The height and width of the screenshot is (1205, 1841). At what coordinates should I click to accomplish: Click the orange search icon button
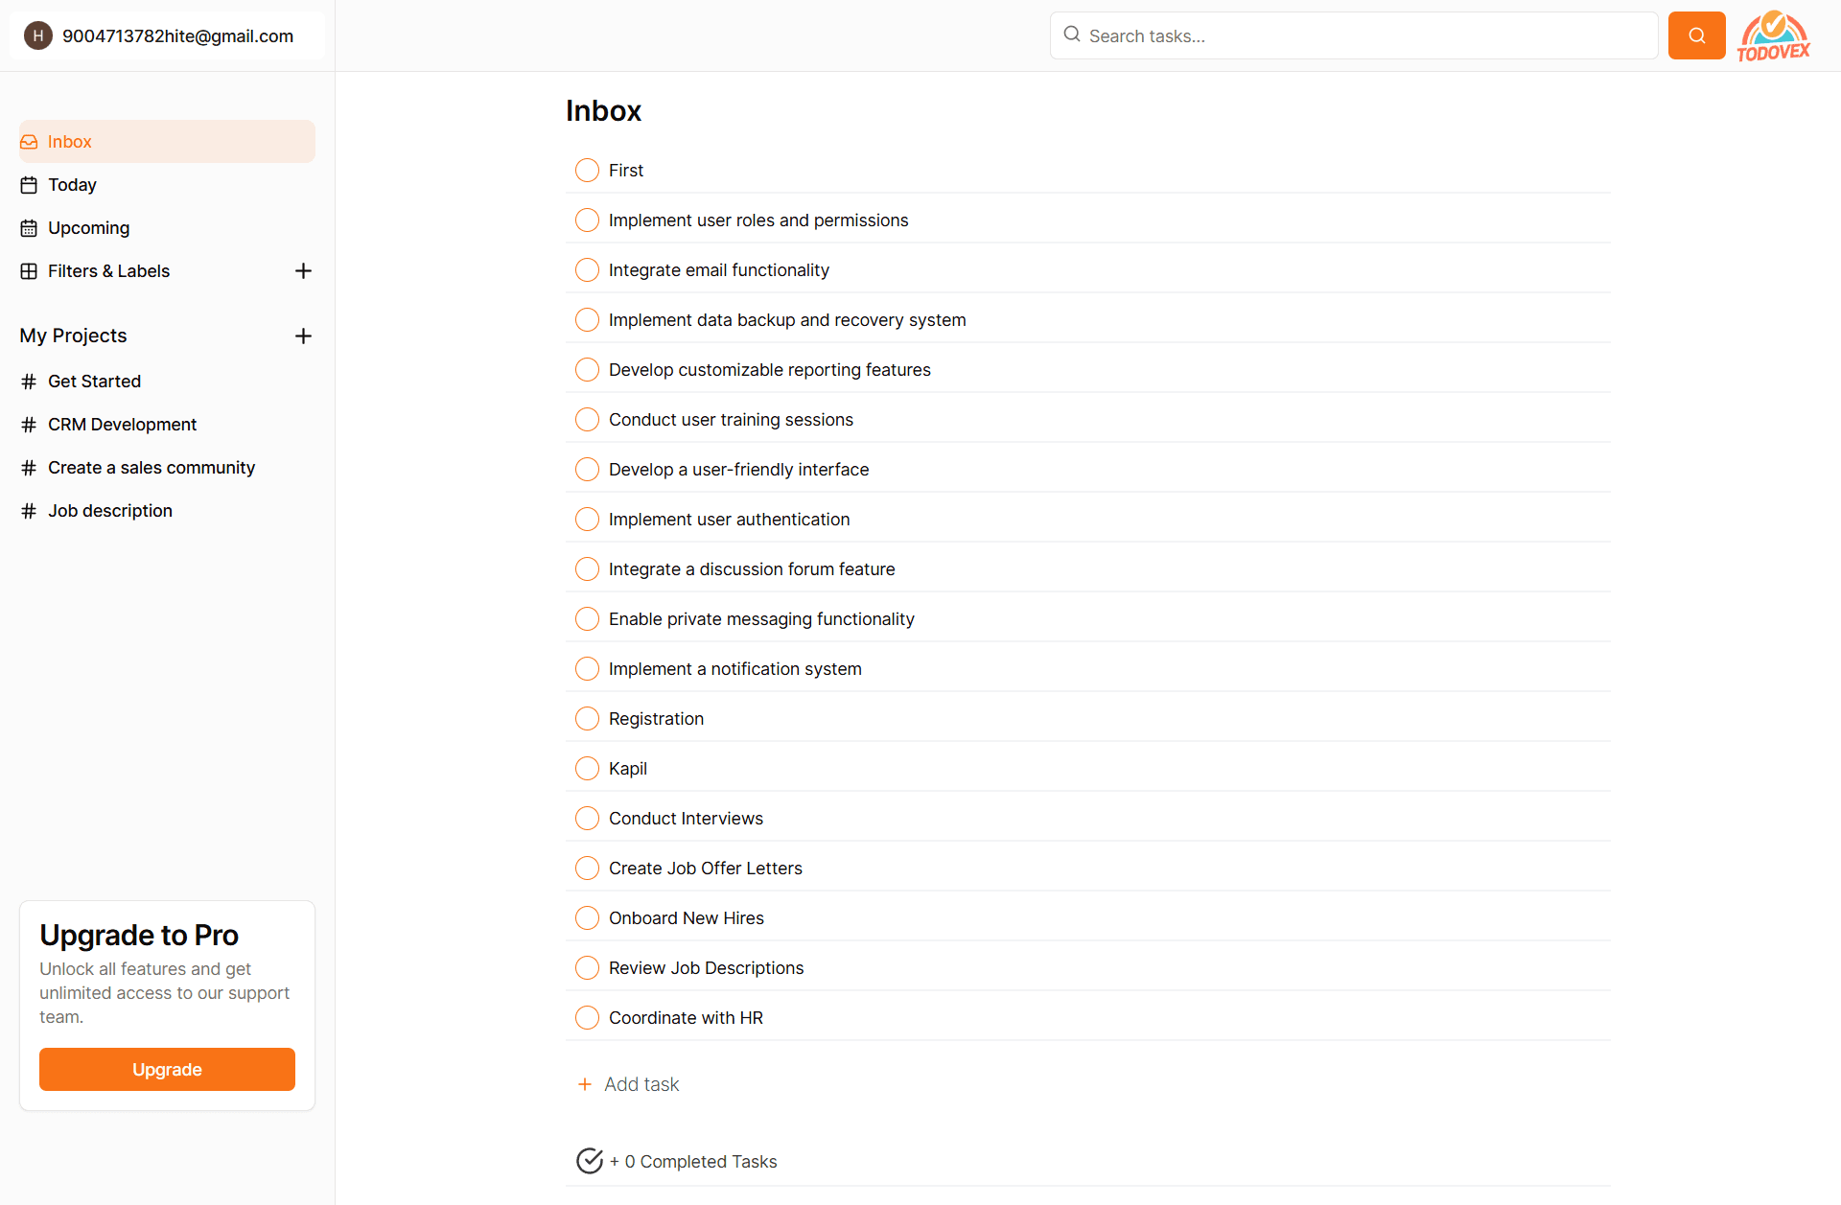tap(1696, 35)
